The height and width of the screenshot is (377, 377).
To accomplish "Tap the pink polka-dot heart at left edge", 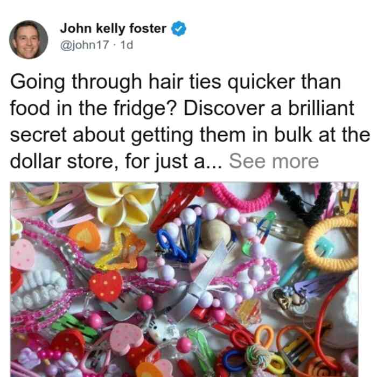I will pos(22,255).
